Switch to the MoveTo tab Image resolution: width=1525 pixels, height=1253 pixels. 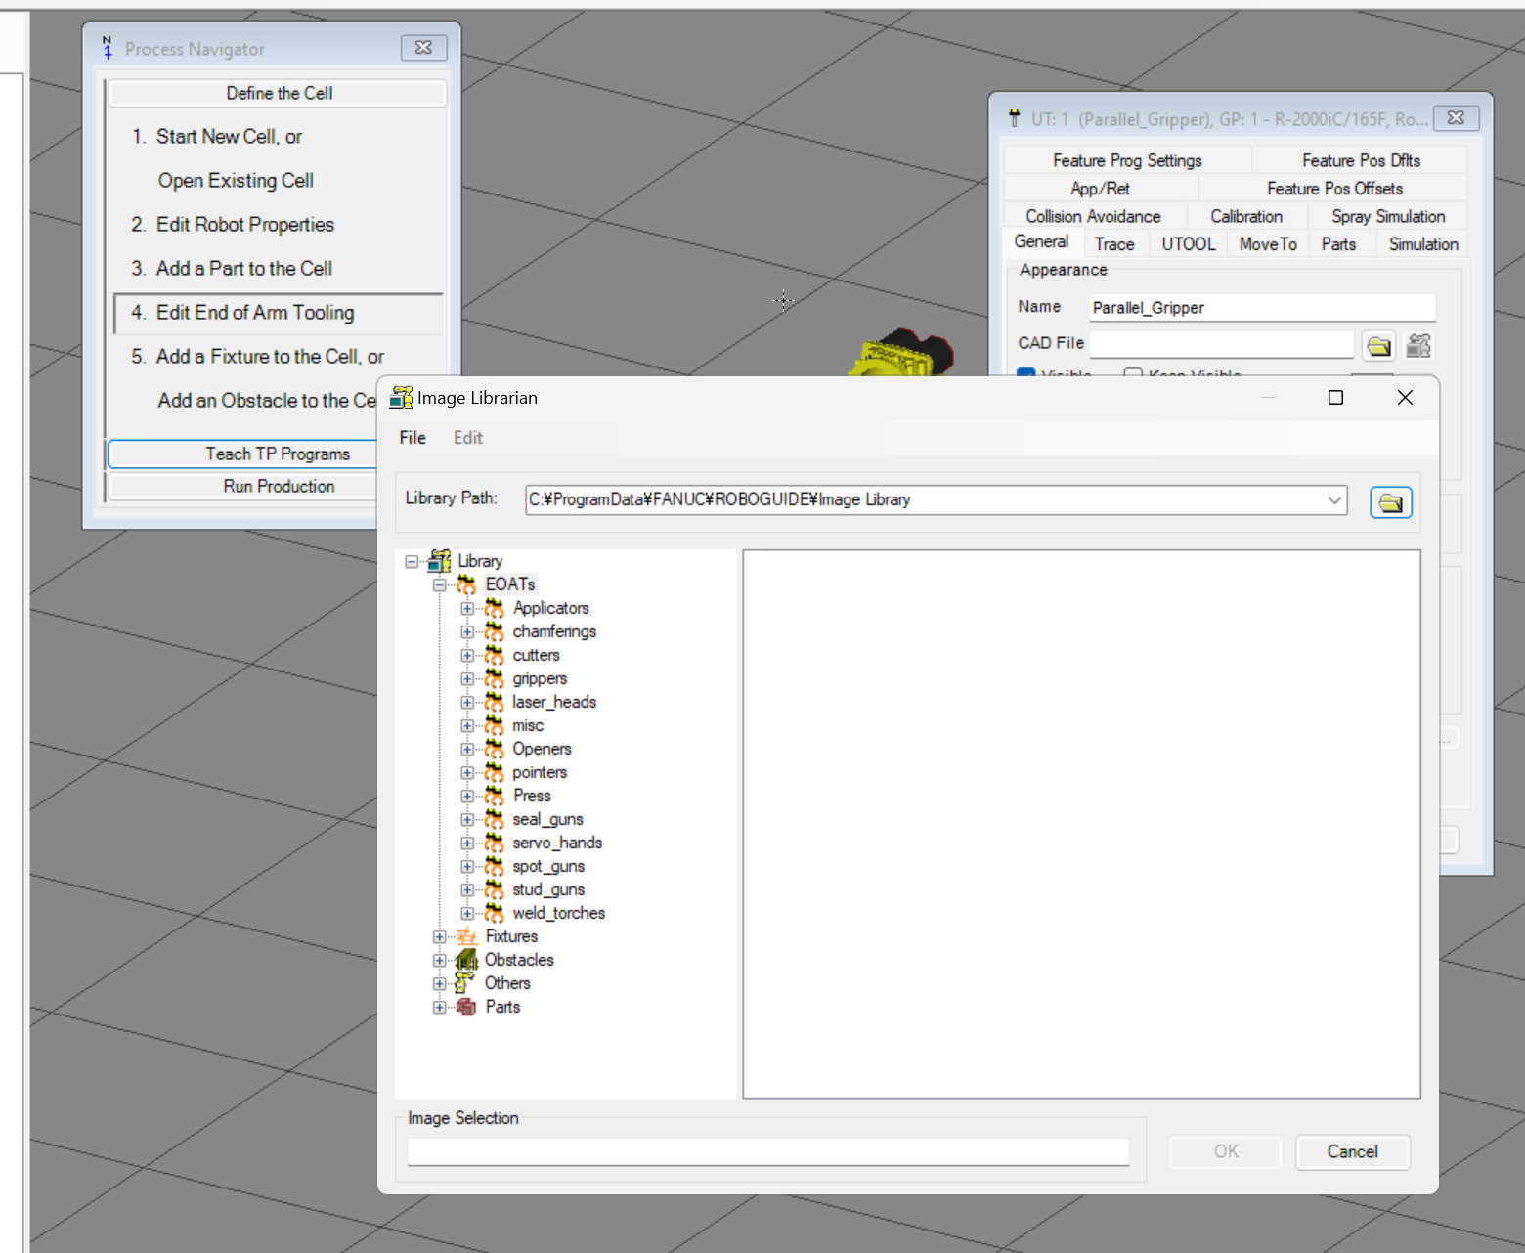coord(1268,244)
